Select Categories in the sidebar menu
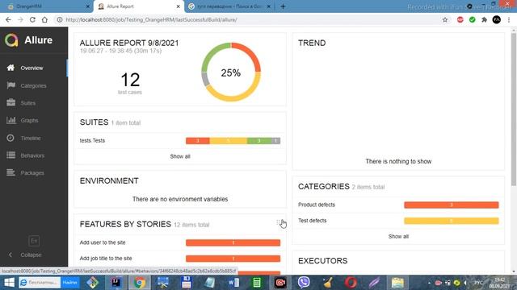The image size is (517, 290). (x=33, y=85)
